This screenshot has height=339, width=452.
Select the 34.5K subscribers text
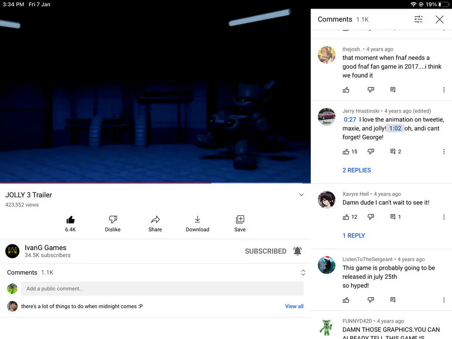48,255
